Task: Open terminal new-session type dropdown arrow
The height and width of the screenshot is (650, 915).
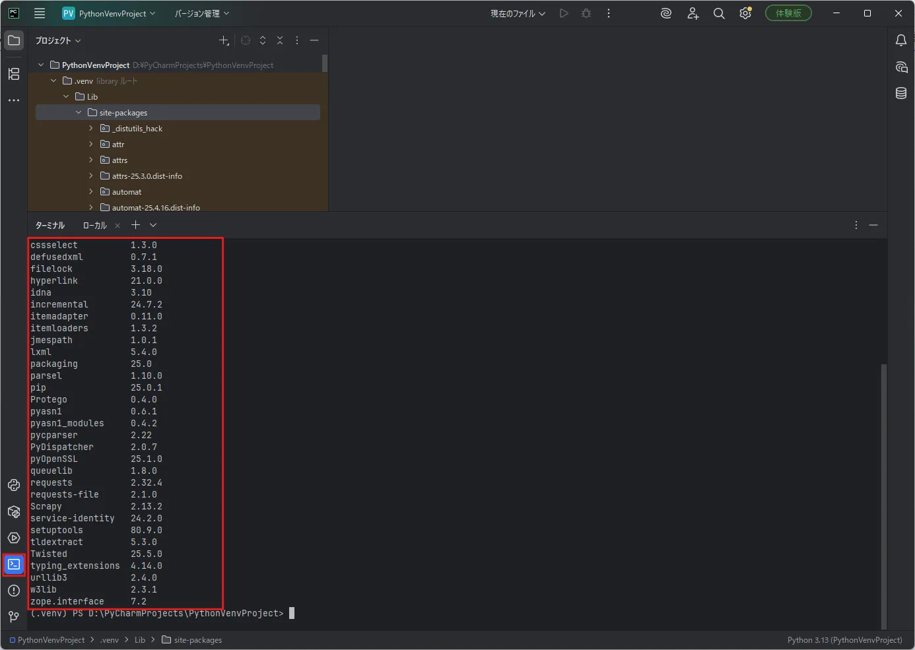Action: [x=153, y=225]
